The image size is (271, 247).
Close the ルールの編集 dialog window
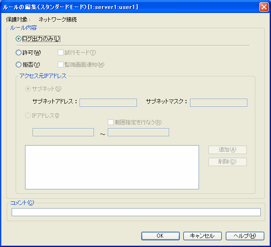click(x=264, y=7)
